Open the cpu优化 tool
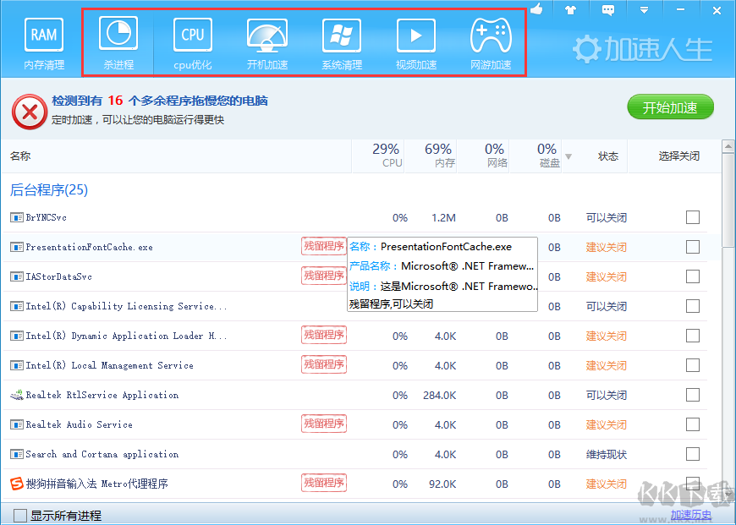Viewport: 736px width, 525px height. point(193,43)
